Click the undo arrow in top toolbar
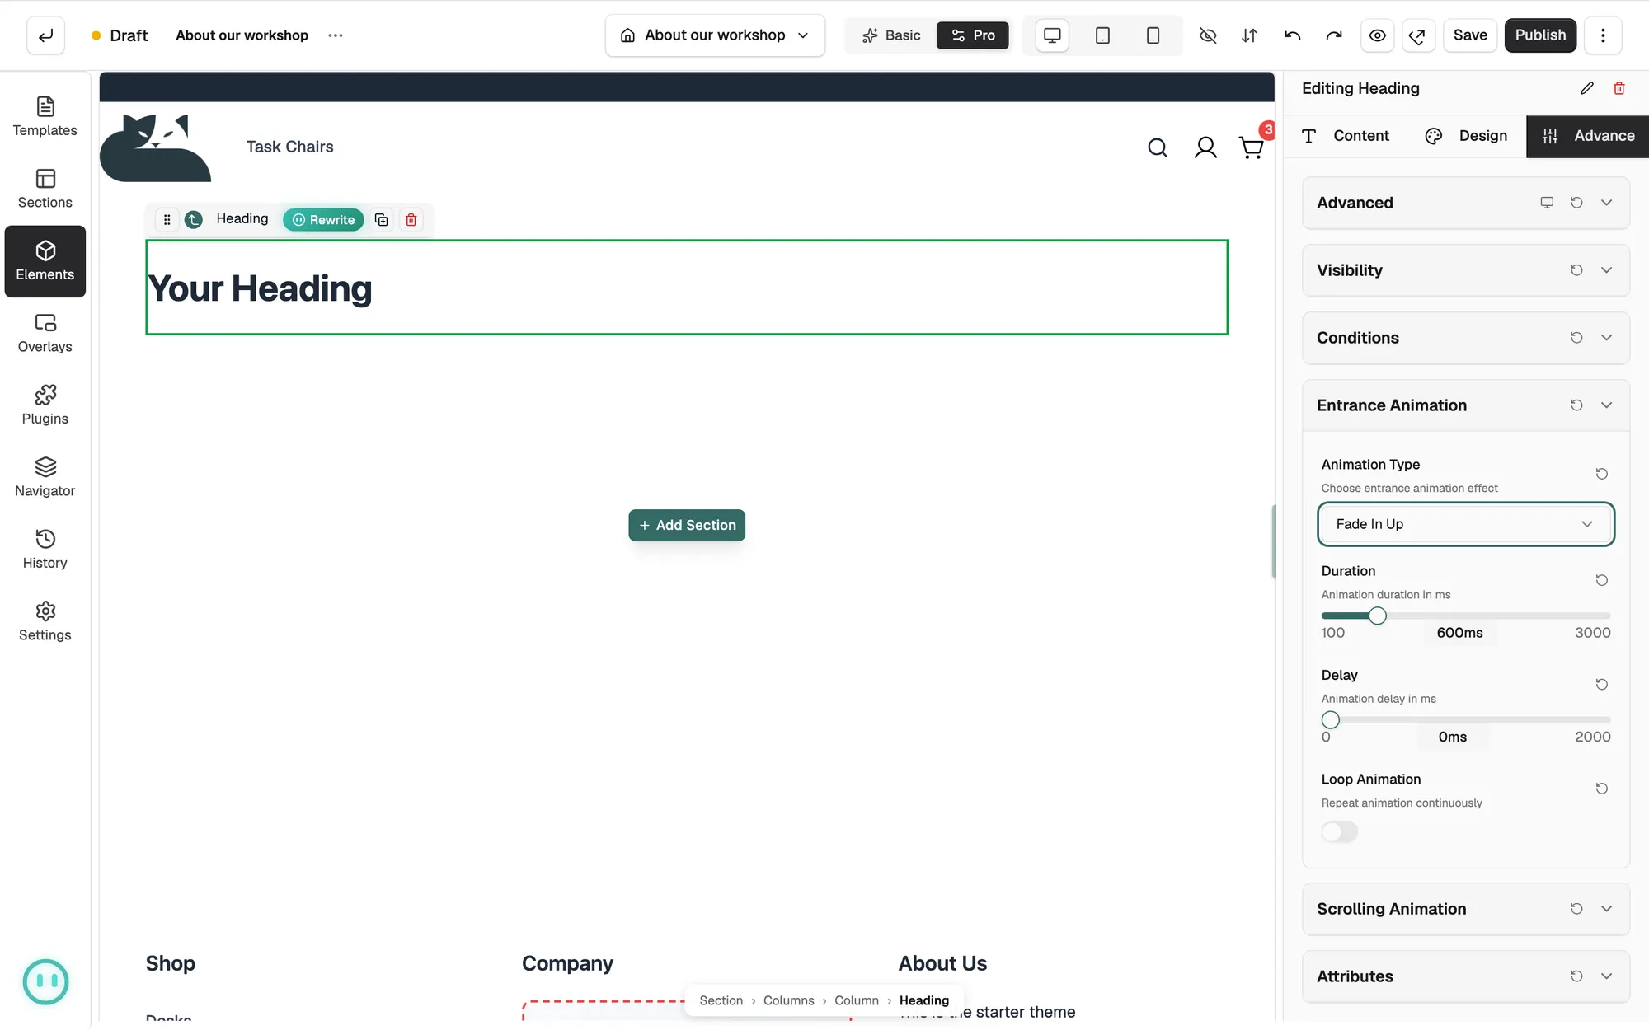This screenshot has height=1030, width=1649. [x=1292, y=35]
